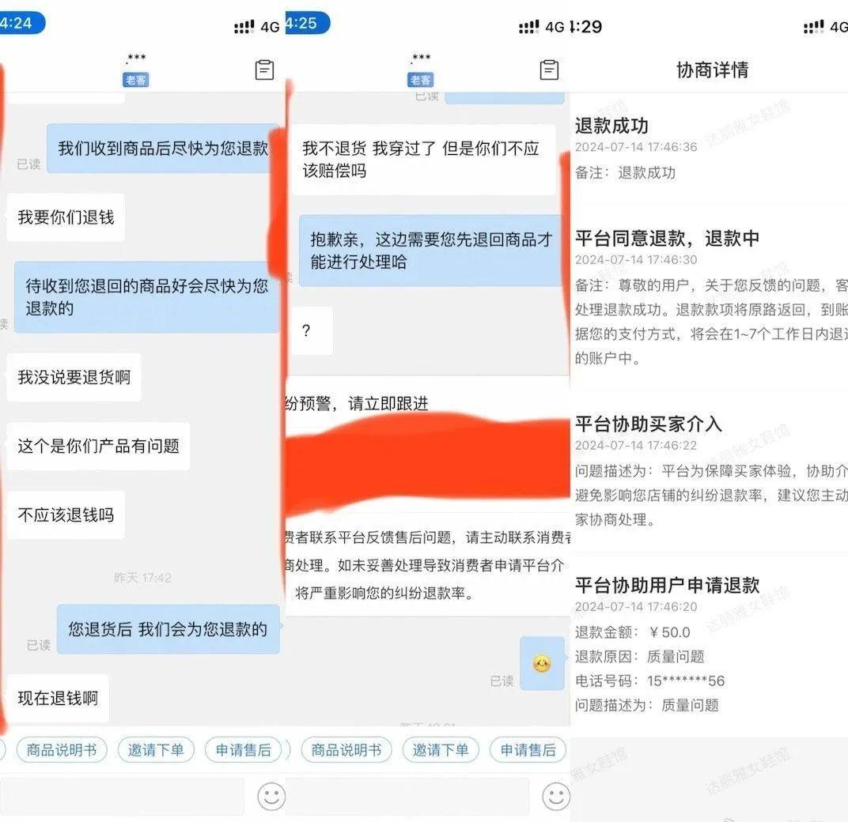
Task: Tap the "***" more options icon in the middle chat
Action: [x=419, y=58]
